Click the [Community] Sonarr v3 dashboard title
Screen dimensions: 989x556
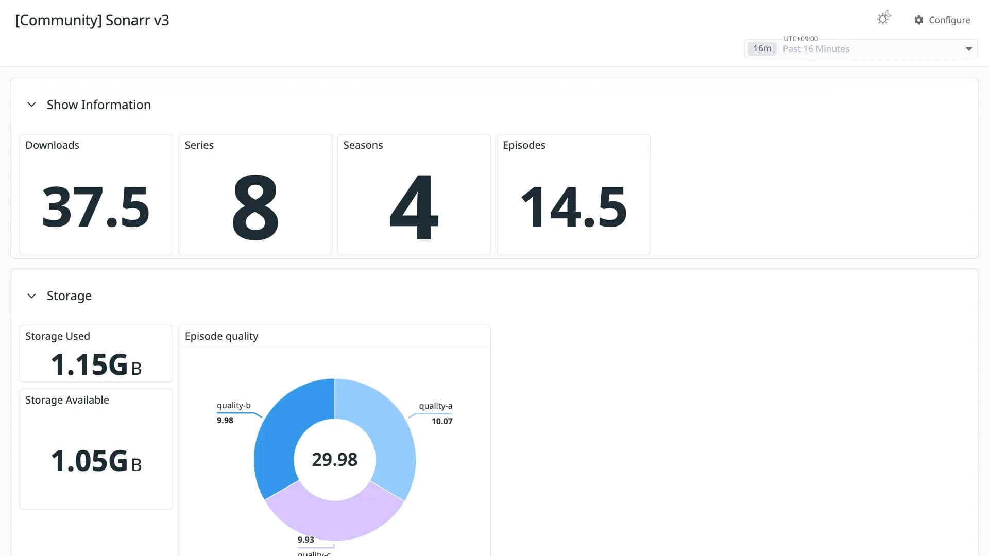pos(92,20)
